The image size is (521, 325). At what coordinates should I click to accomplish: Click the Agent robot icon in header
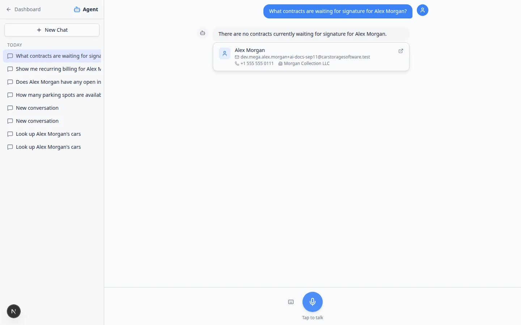click(x=77, y=9)
